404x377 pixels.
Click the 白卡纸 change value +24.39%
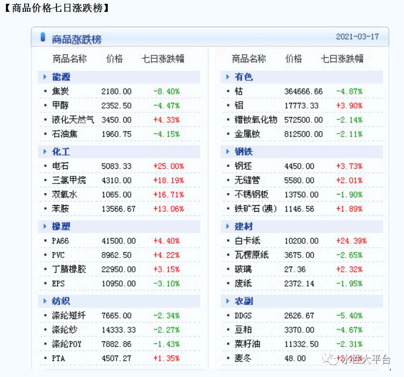(x=351, y=241)
